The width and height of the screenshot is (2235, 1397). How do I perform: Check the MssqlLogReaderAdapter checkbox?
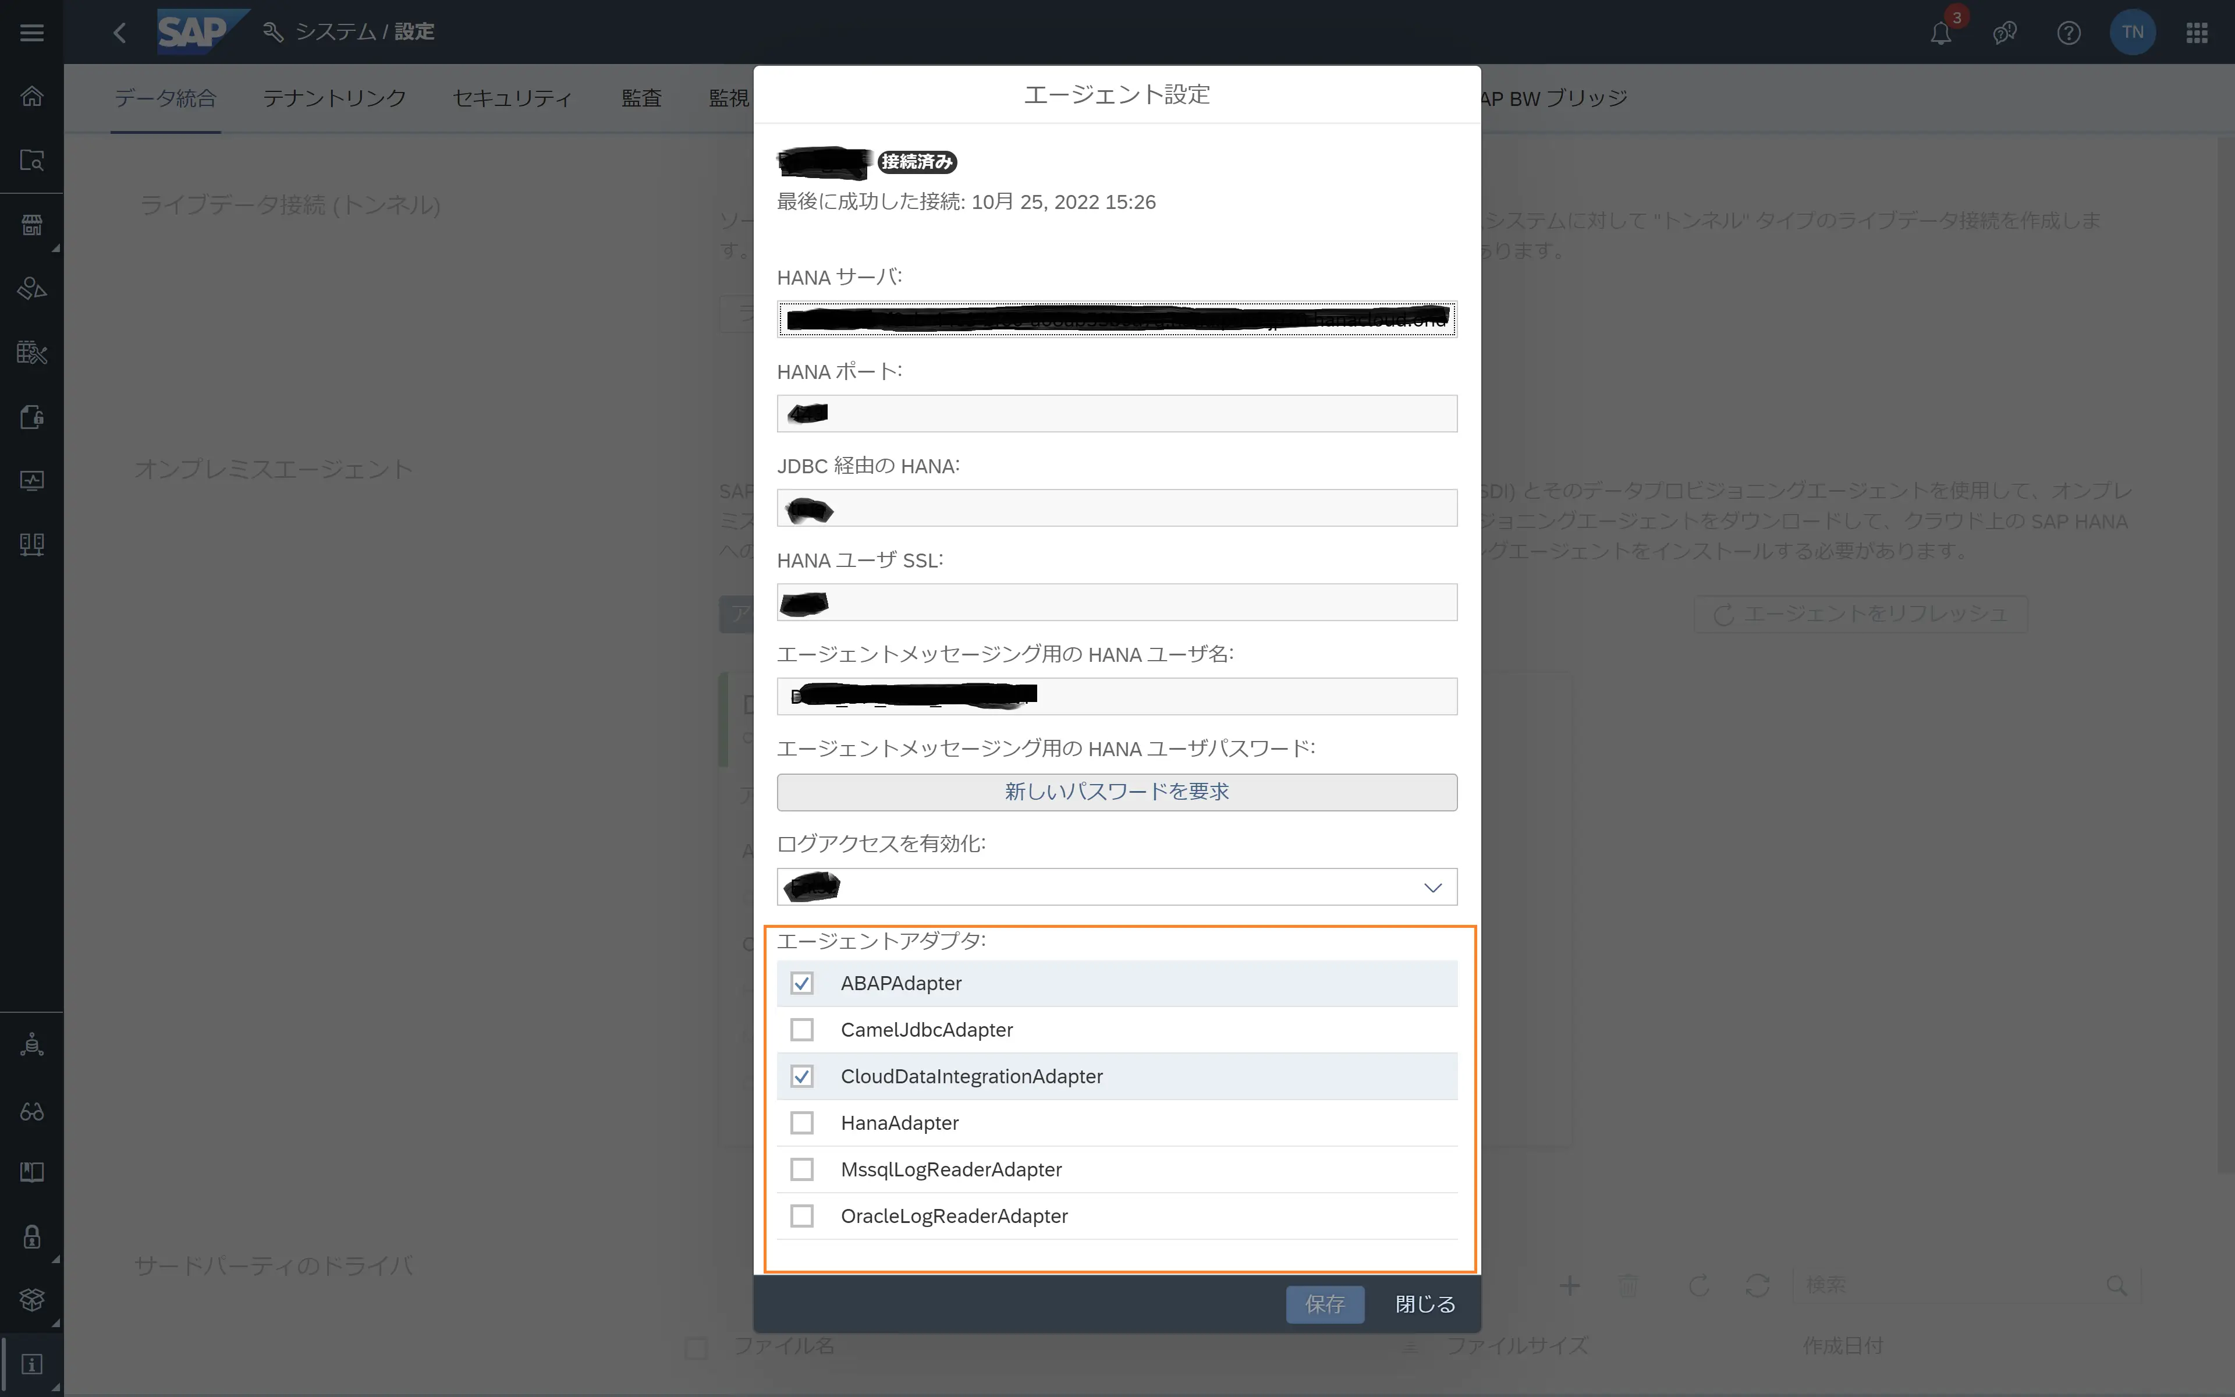tap(801, 1170)
